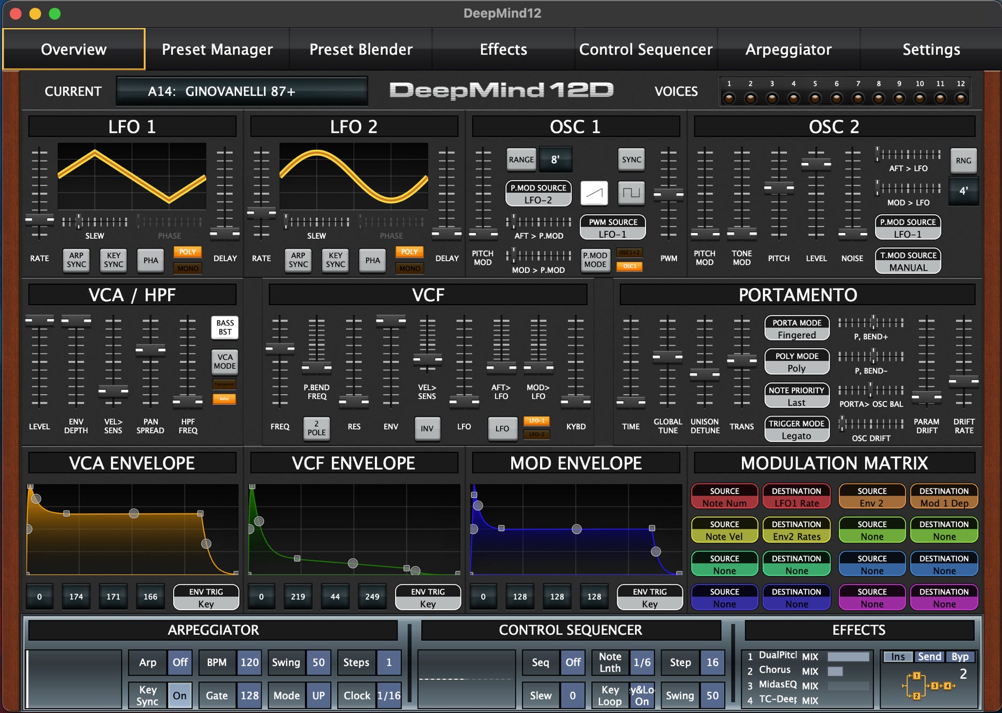Open OSC 2 T.MOD SOURCE MANUAL selector

[908, 261]
